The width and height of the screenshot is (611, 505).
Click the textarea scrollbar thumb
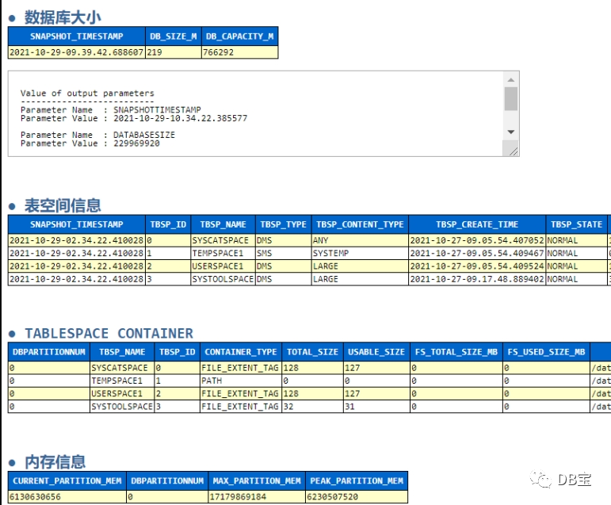(x=511, y=99)
